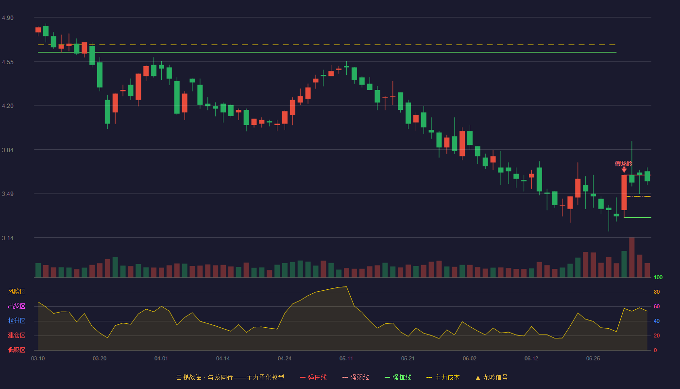Click the 4.20 price axis label

(8, 106)
